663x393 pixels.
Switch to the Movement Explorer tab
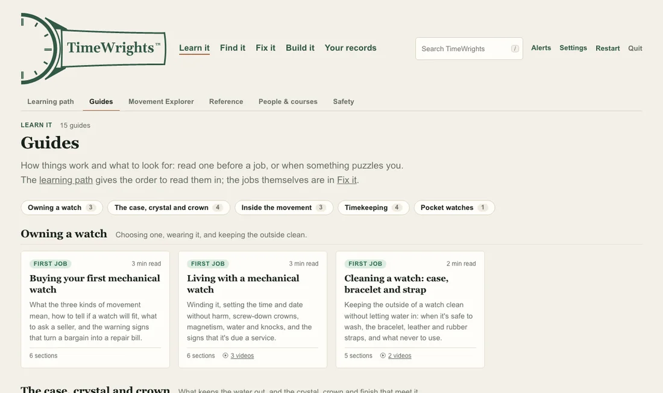161,101
